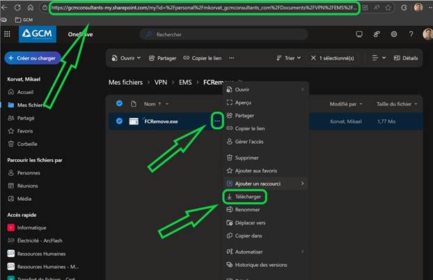Click the file type column header icon

coord(134,104)
